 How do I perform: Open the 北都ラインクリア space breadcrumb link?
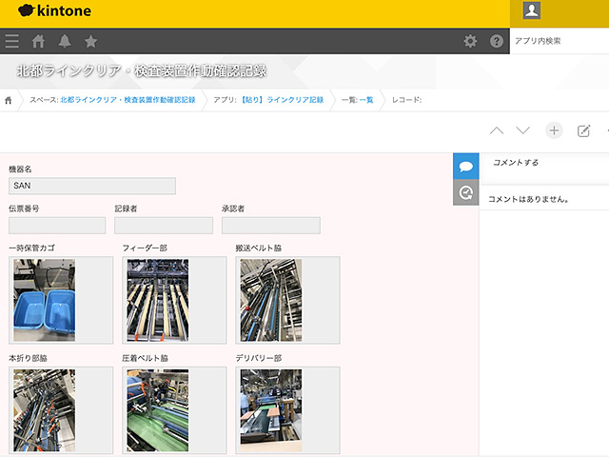127,99
